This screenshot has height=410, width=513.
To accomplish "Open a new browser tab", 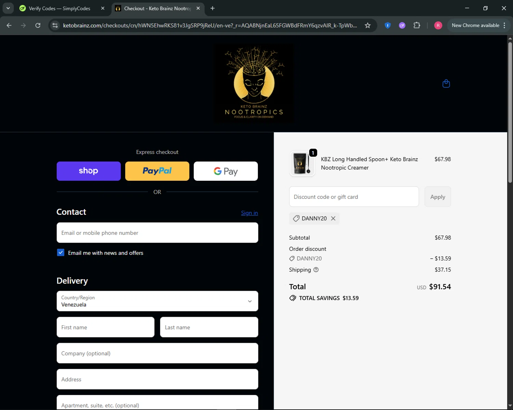I will [x=212, y=8].
